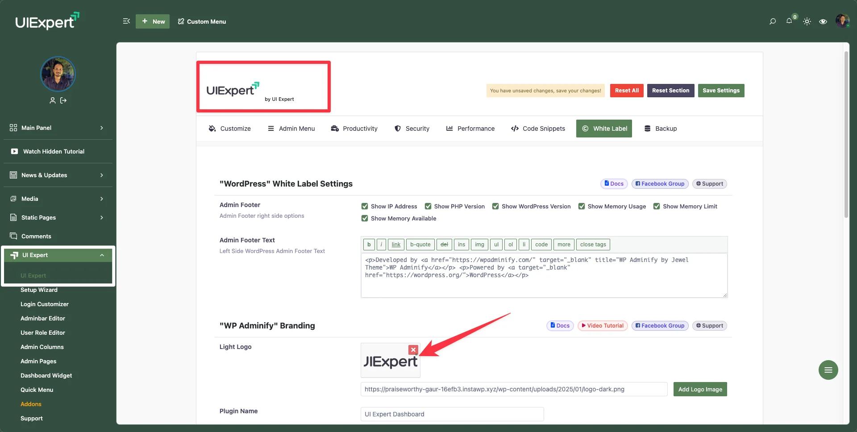Click the UIExpert logo in top left
857x432 pixels.
click(x=47, y=21)
